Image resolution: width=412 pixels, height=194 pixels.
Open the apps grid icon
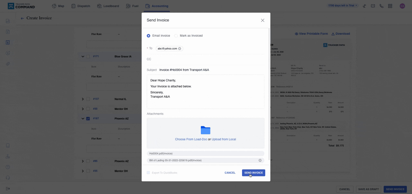pos(390,6)
